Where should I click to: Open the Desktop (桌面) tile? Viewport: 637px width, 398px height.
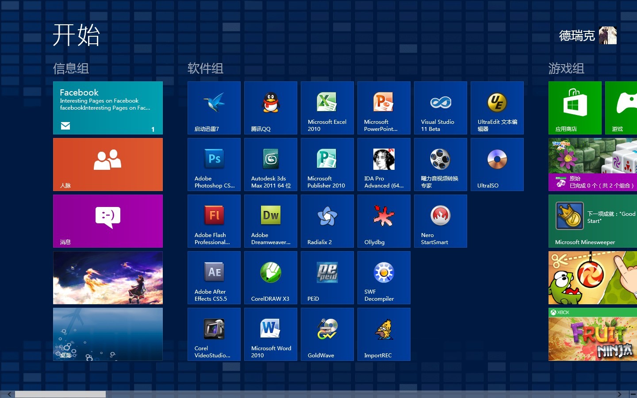point(108,334)
